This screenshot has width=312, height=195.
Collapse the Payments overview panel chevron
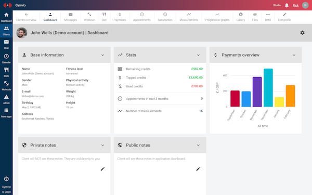point(294,55)
